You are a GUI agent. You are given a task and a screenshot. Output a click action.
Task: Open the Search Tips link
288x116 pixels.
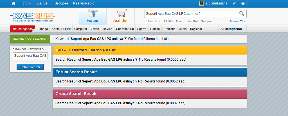pyautogui.click(x=238, y=22)
